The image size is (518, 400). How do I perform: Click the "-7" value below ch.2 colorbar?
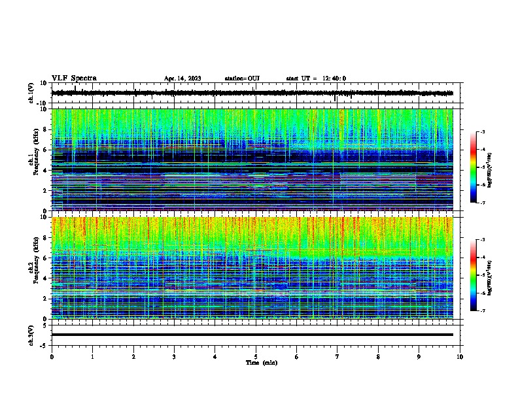(483, 310)
